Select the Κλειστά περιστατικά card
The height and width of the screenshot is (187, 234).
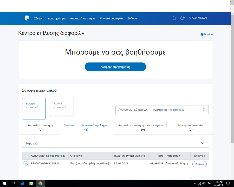click(x=62, y=107)
